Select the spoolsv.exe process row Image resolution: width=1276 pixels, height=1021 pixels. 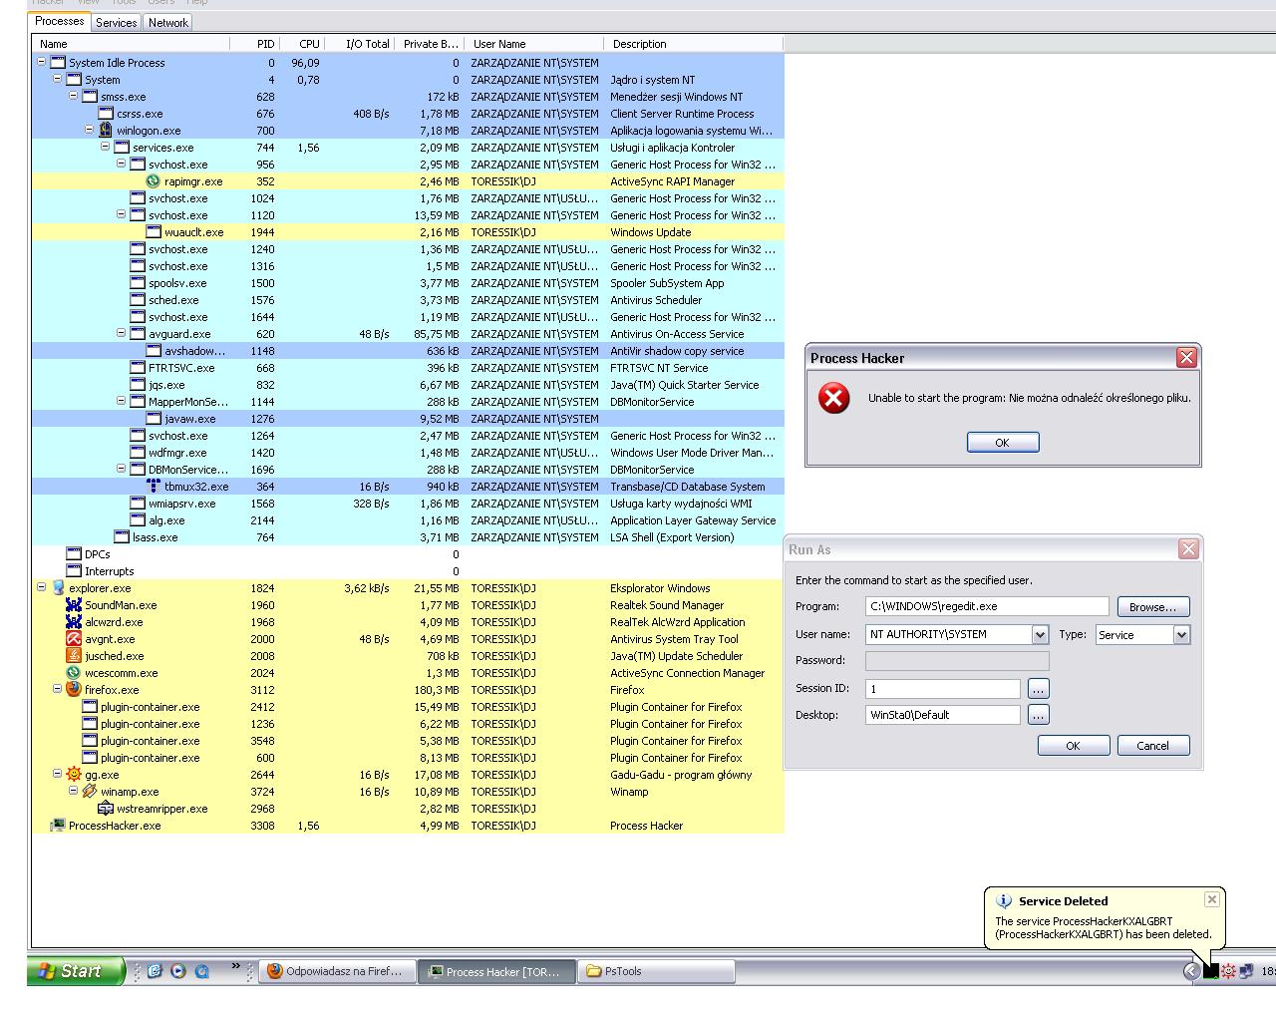coord(408,283)
